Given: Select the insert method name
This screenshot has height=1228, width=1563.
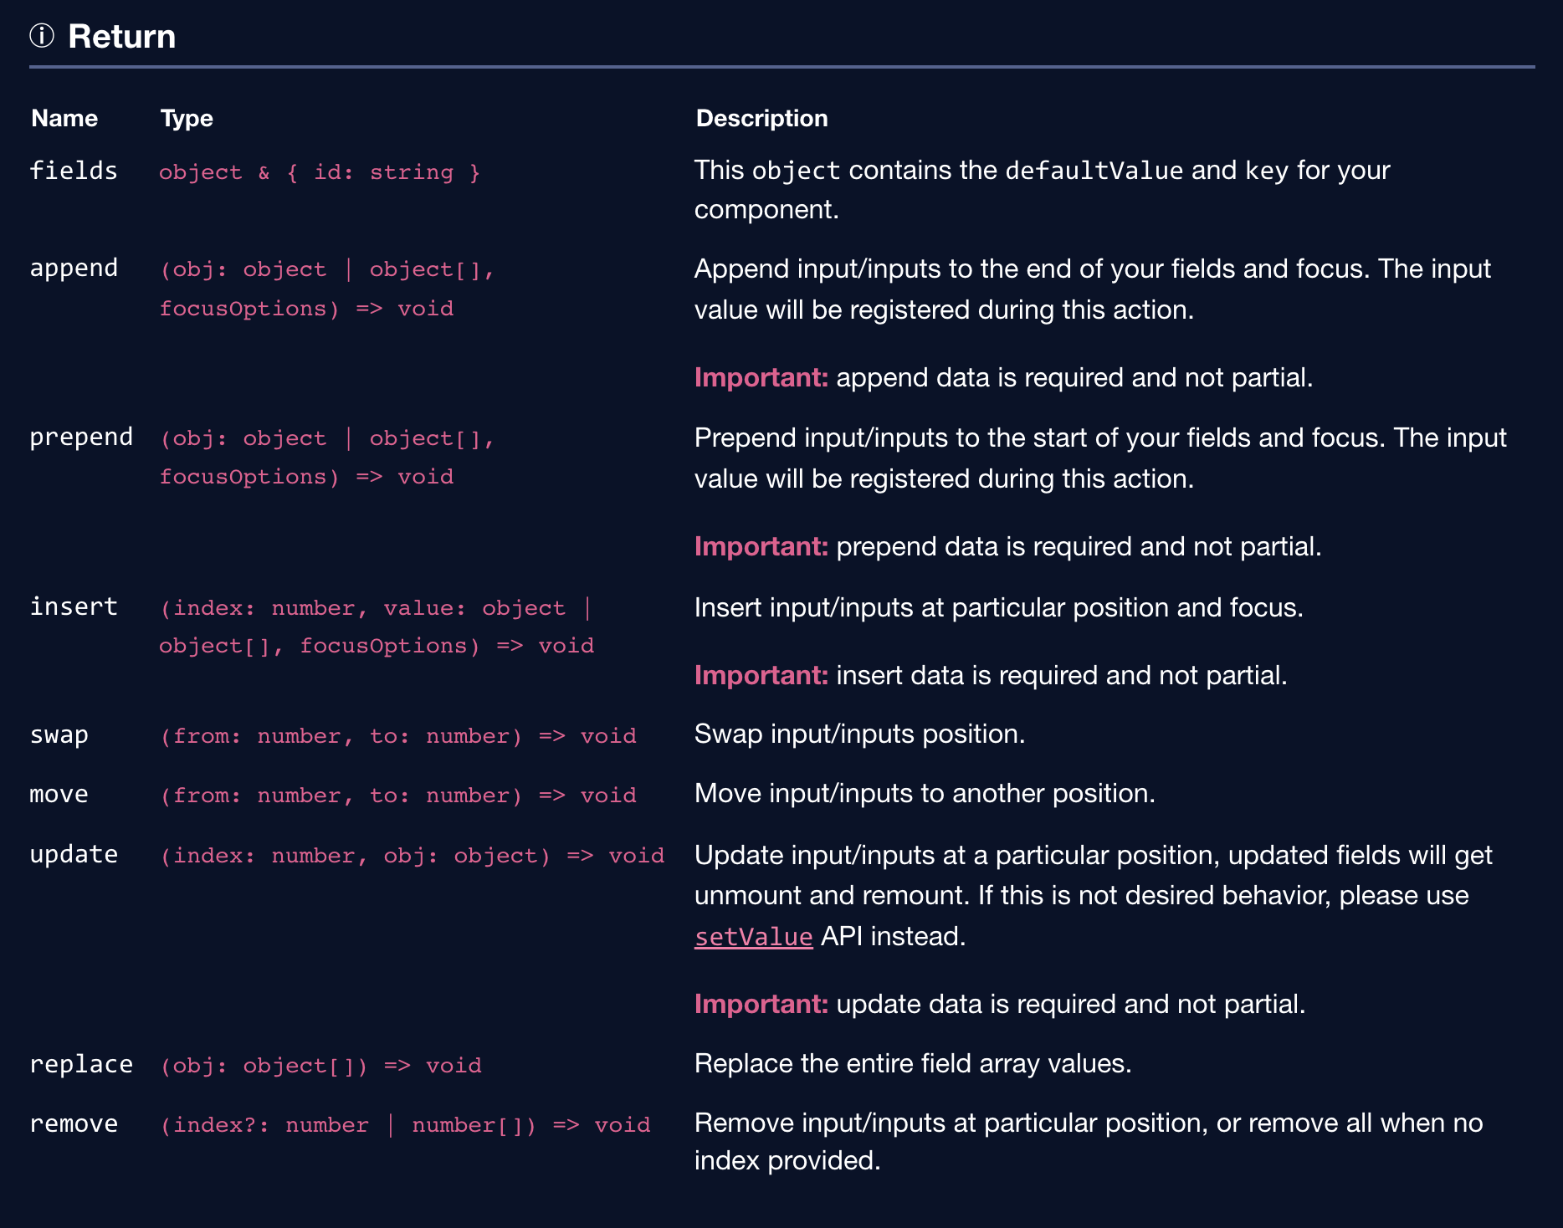Looking at the screenshot, I should click(74, 606).
